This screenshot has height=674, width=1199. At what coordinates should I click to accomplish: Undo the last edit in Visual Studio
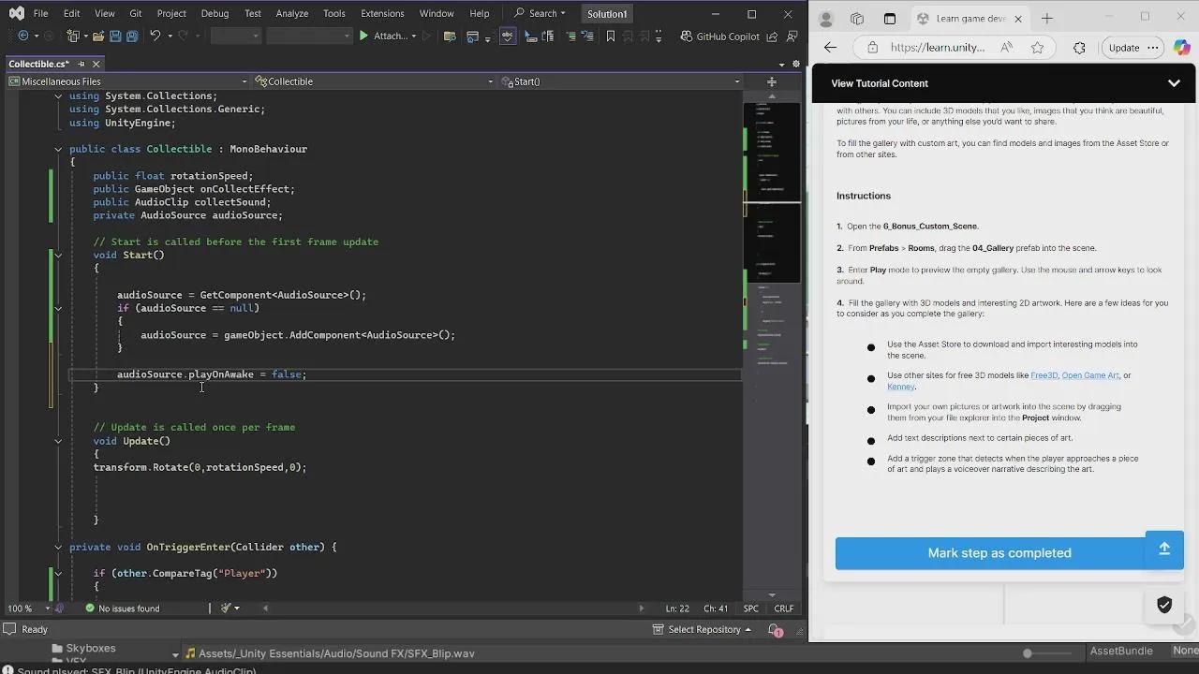(x=155, y=36)
